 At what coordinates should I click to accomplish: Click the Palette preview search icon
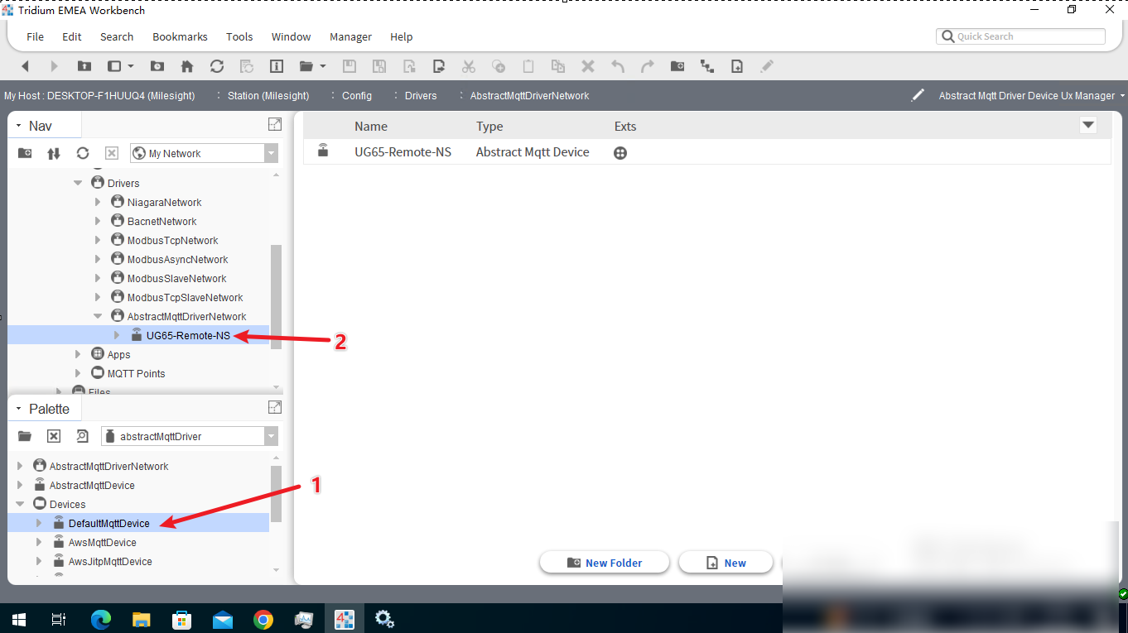(82, 436)
